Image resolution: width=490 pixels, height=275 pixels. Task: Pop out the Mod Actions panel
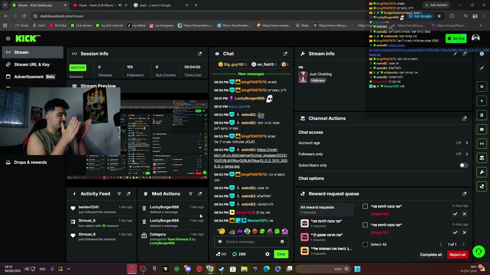coord(200,194)
